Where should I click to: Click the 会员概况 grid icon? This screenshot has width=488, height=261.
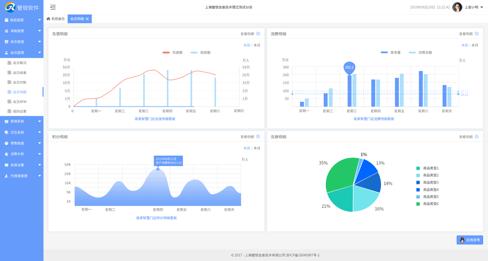(9, 63)
